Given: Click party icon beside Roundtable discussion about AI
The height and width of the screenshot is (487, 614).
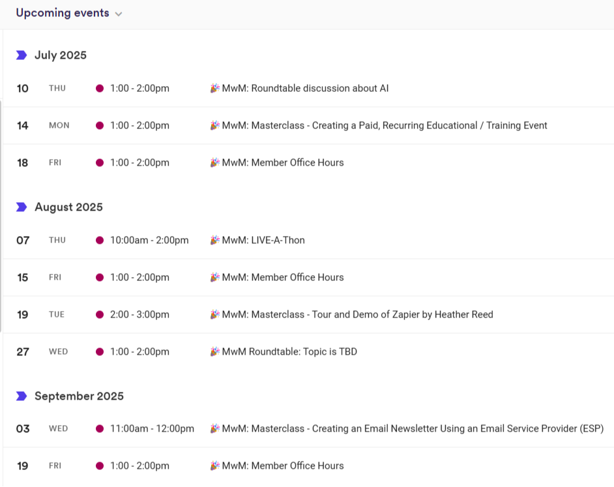Looking at the screenshot, I should click(214, 88).
